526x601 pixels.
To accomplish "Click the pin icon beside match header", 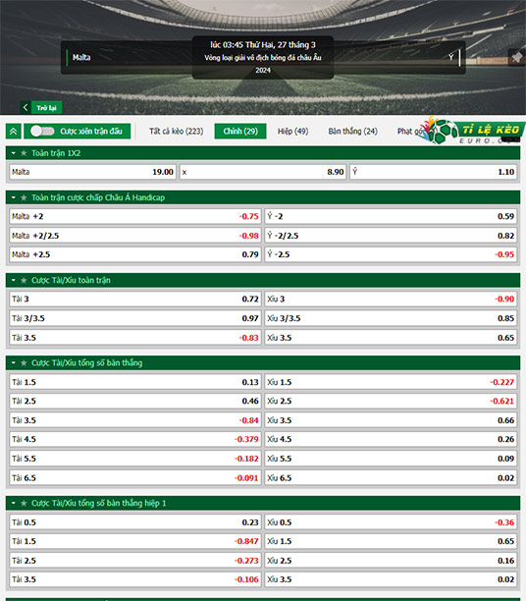I will click(517, 58).
